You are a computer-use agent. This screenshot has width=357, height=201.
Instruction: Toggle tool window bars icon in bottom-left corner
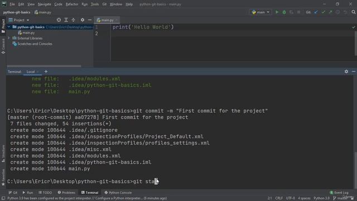(x=3, y=198)
